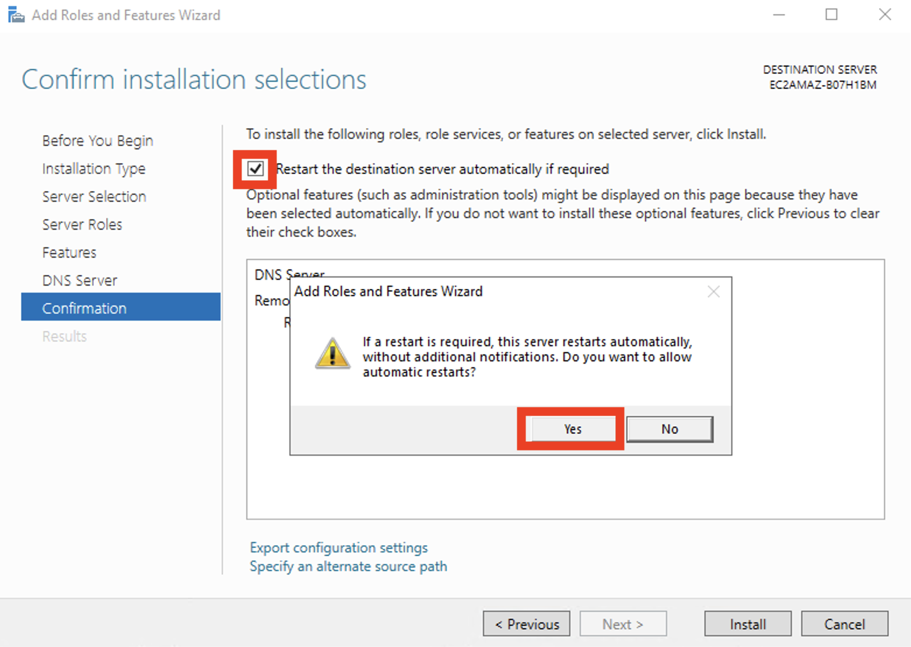Toggle the automatic restart checkbox
This screenshot has height=647, width=911.
(255, 169)
